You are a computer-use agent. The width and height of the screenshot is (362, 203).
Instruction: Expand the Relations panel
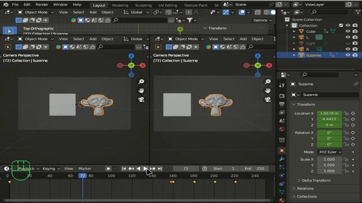click(305, 188)
